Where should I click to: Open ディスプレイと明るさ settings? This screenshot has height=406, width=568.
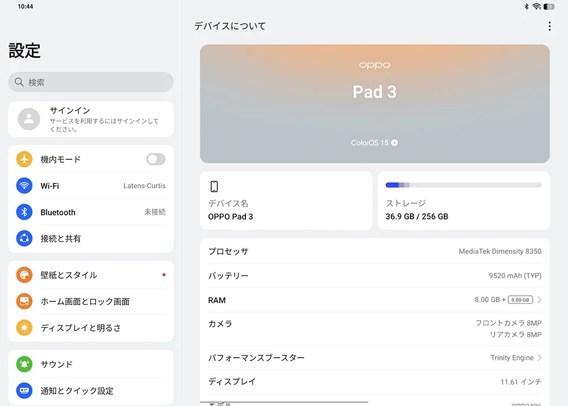click(91, 328)
